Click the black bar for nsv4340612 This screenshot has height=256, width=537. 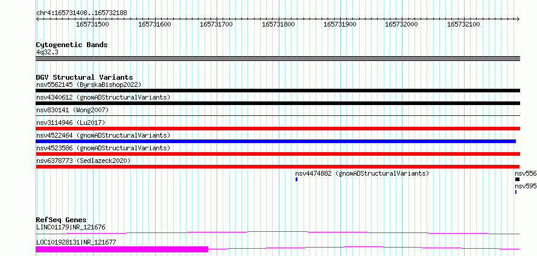[x=278, y=103]
